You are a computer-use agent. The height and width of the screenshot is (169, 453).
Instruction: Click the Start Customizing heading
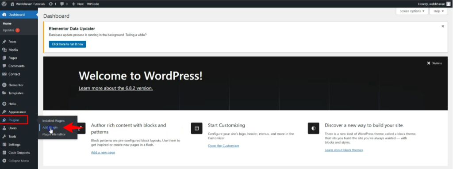[x=226, y=125]
